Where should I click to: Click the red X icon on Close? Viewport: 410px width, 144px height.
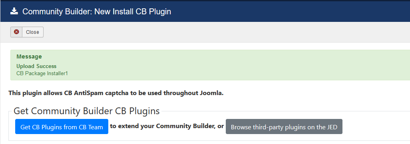coord(16,32)
